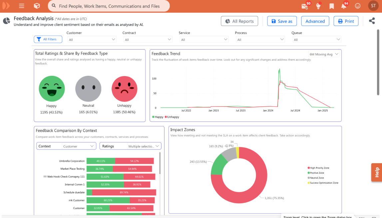Open the ST user profile avatar

(373, 6)
